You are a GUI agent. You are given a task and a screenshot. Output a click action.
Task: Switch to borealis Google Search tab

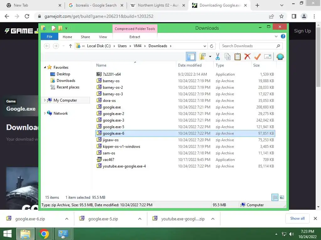pyautogui.click(x=96, y=5)
